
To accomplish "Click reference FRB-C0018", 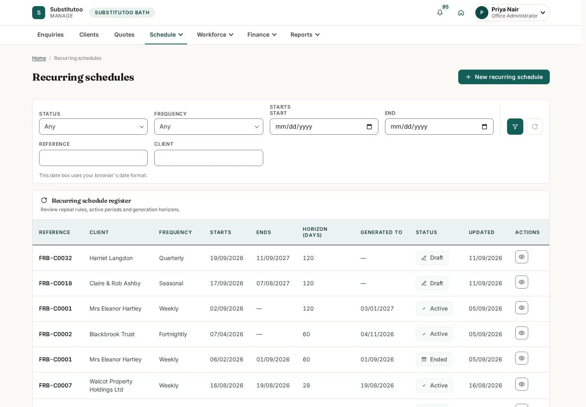I will (55, 283).
